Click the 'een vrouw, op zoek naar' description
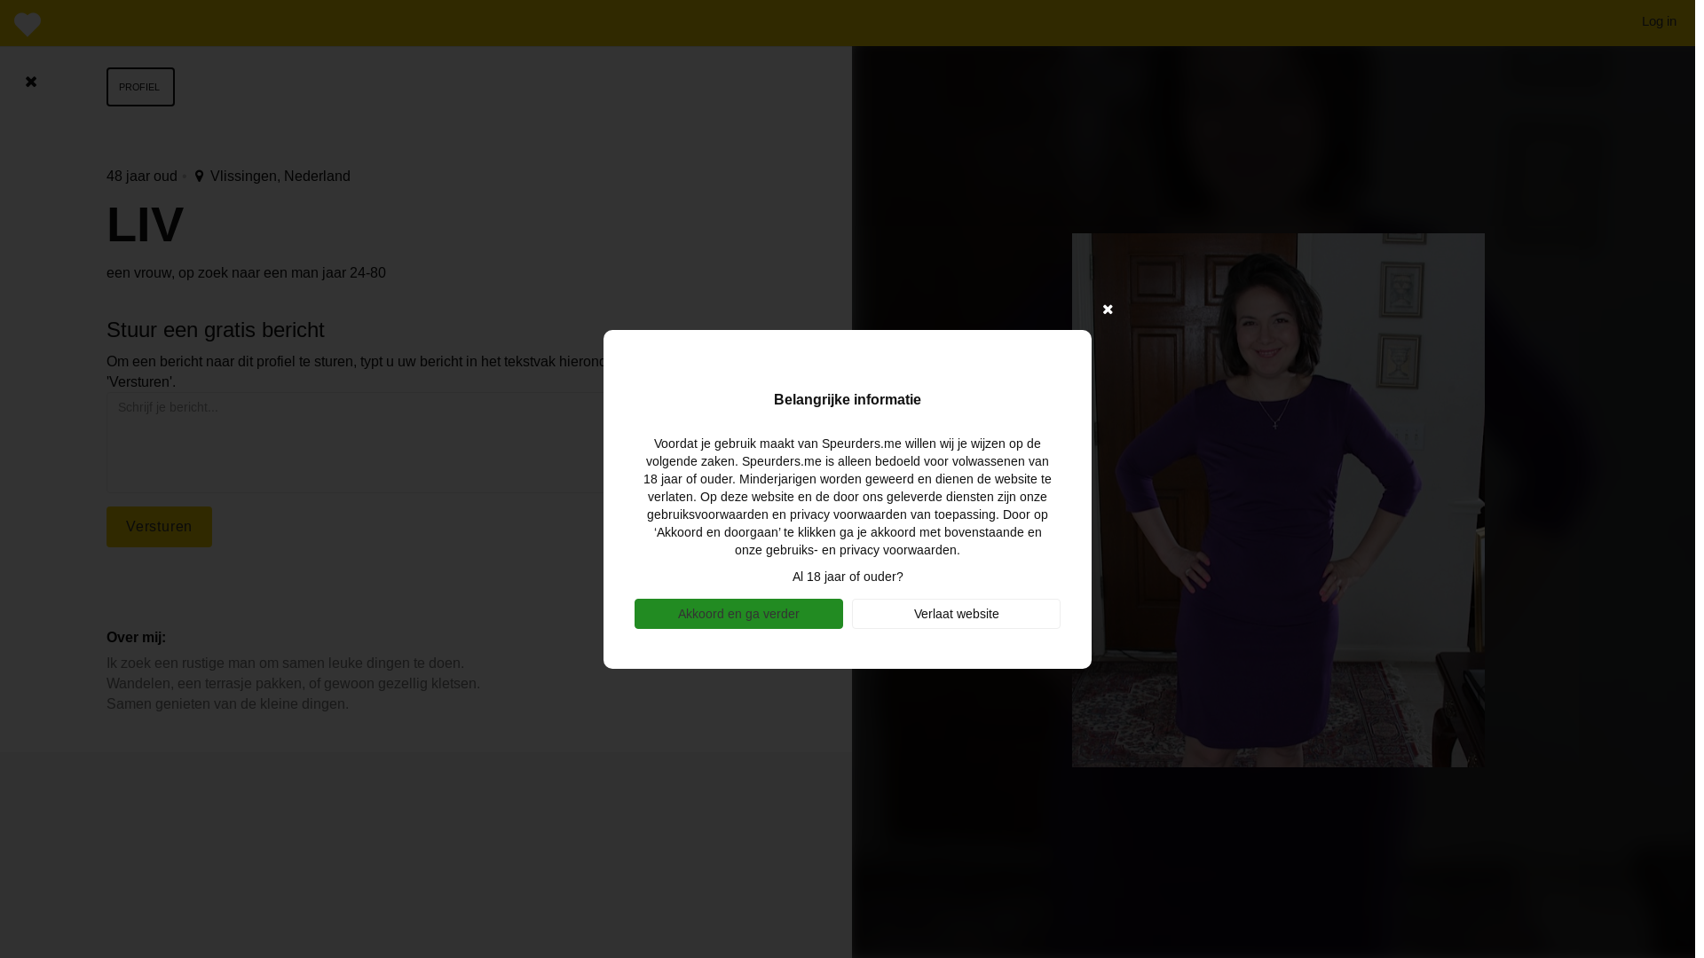 (246, 273)
